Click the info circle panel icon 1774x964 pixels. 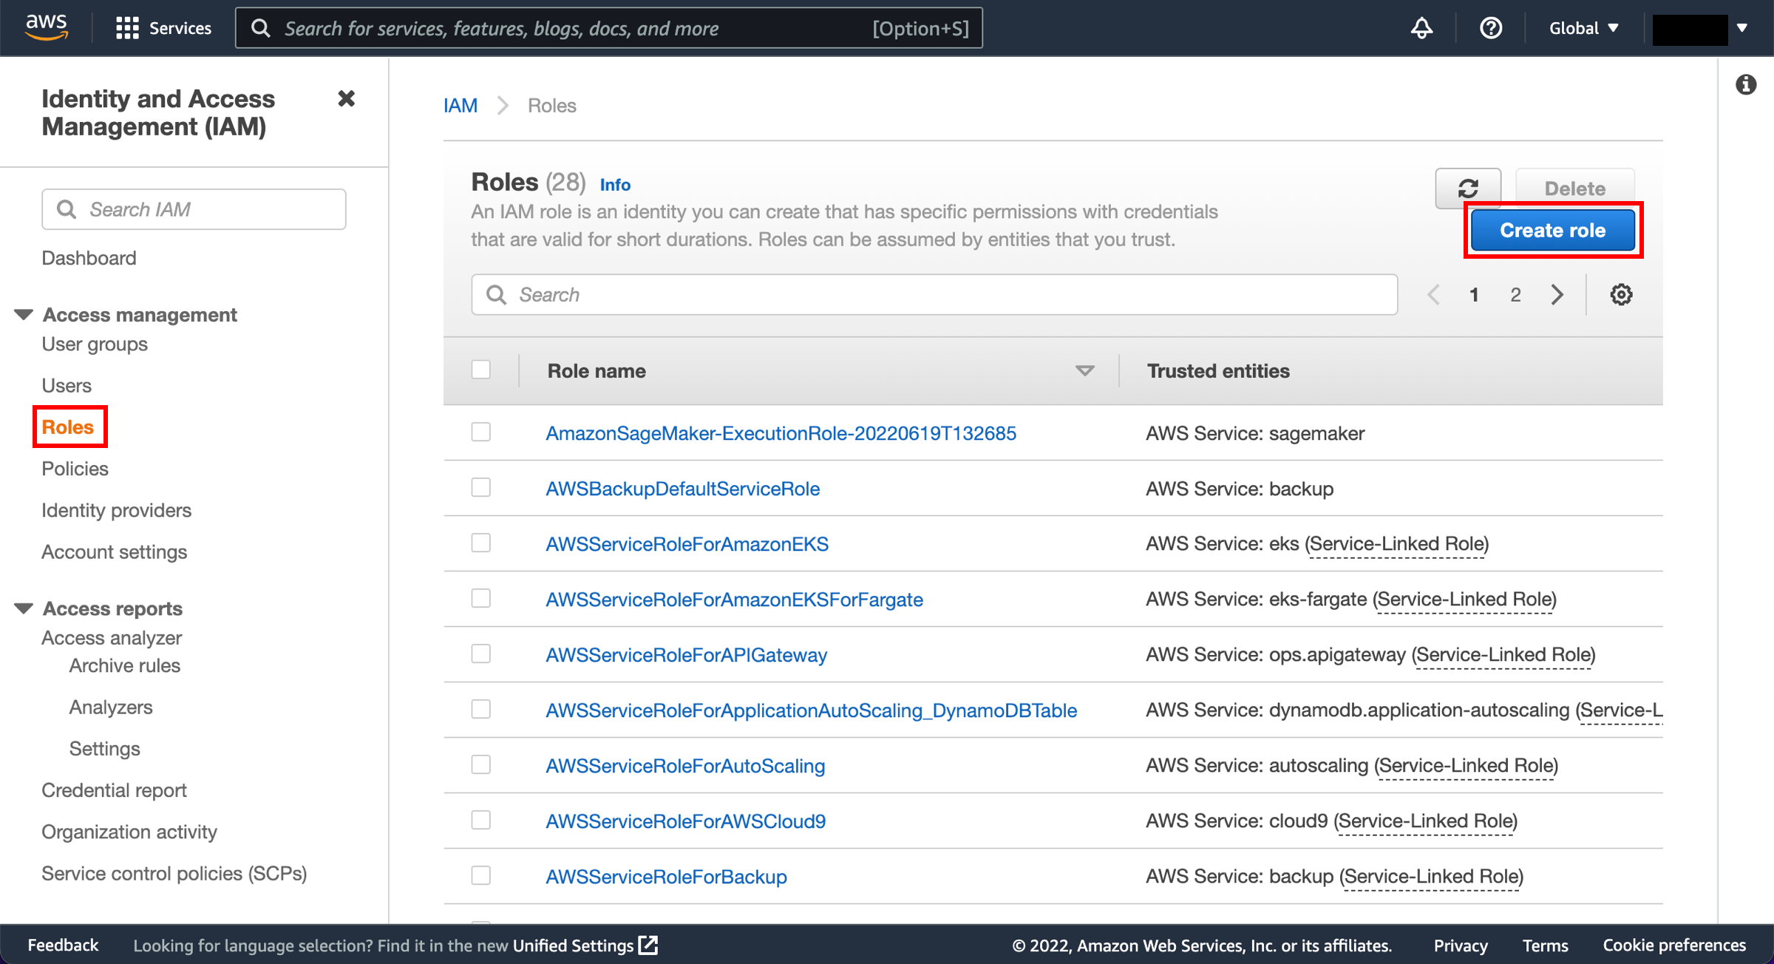tap(1746, 84)
